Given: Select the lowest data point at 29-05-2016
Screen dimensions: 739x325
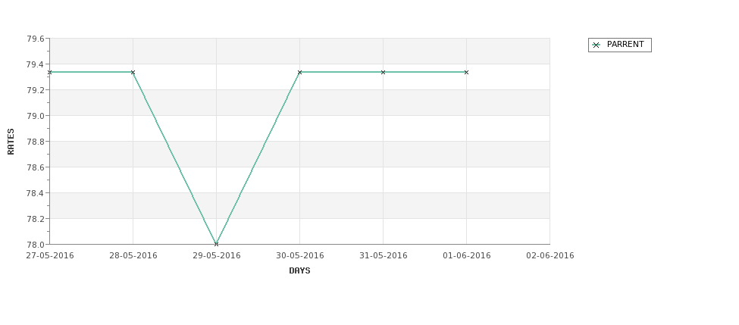Looking at the screenshot, I should [x=216, y=244].
